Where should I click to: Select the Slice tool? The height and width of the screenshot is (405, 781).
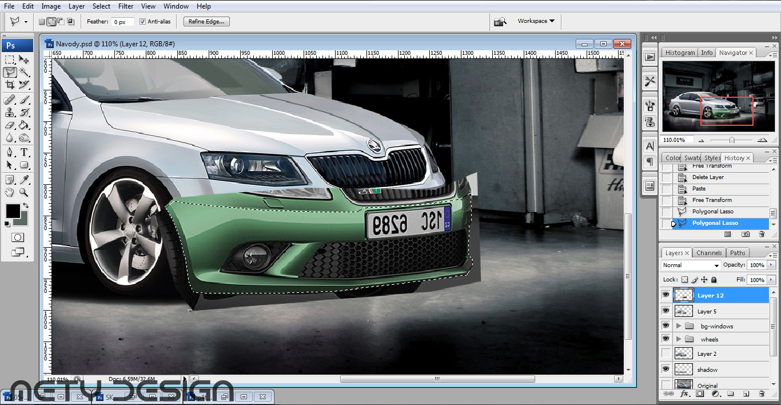(x=24, y=85)
